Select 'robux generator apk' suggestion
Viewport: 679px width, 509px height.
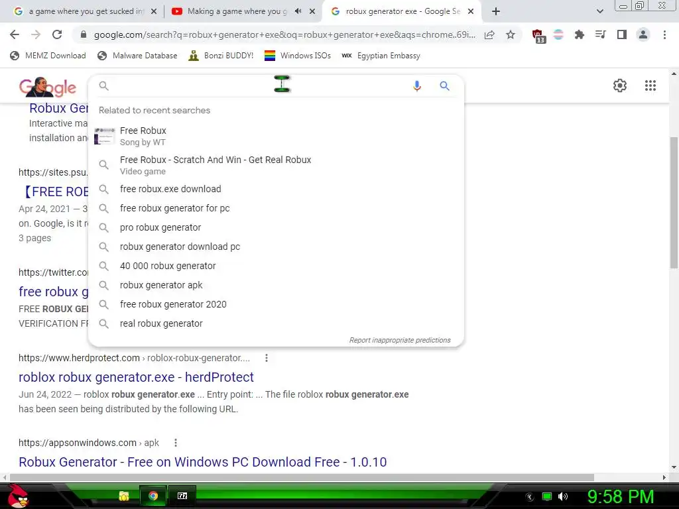tap(276, 285)
